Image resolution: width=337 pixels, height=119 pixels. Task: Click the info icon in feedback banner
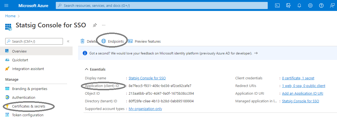pyautogui.click(x=85, y=53)
